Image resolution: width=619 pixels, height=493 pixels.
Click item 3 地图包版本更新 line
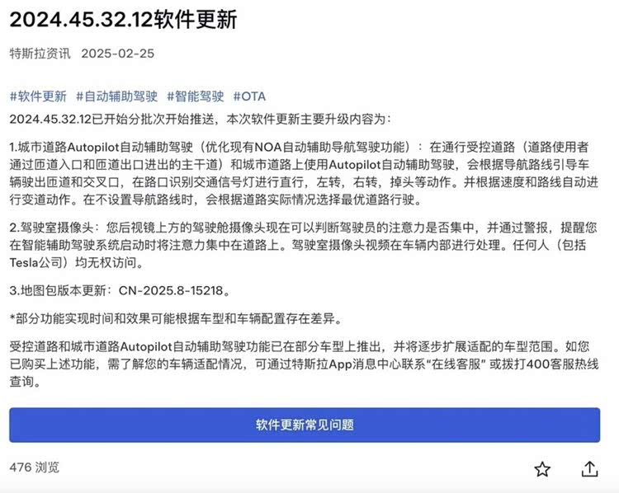pos(120,291)
